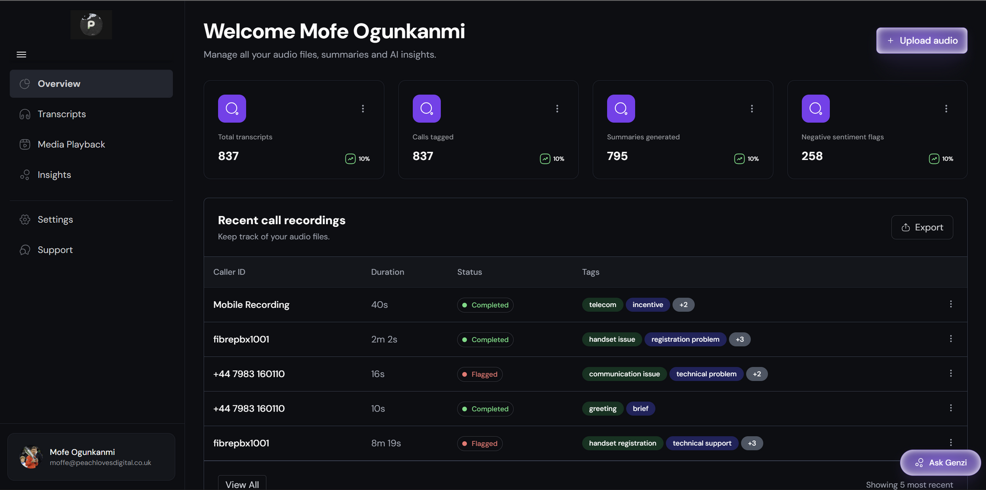Viewport: 986px width, 490px height.
Task: Click the Negative sentiment flags icon
Action: pos(815,108)
